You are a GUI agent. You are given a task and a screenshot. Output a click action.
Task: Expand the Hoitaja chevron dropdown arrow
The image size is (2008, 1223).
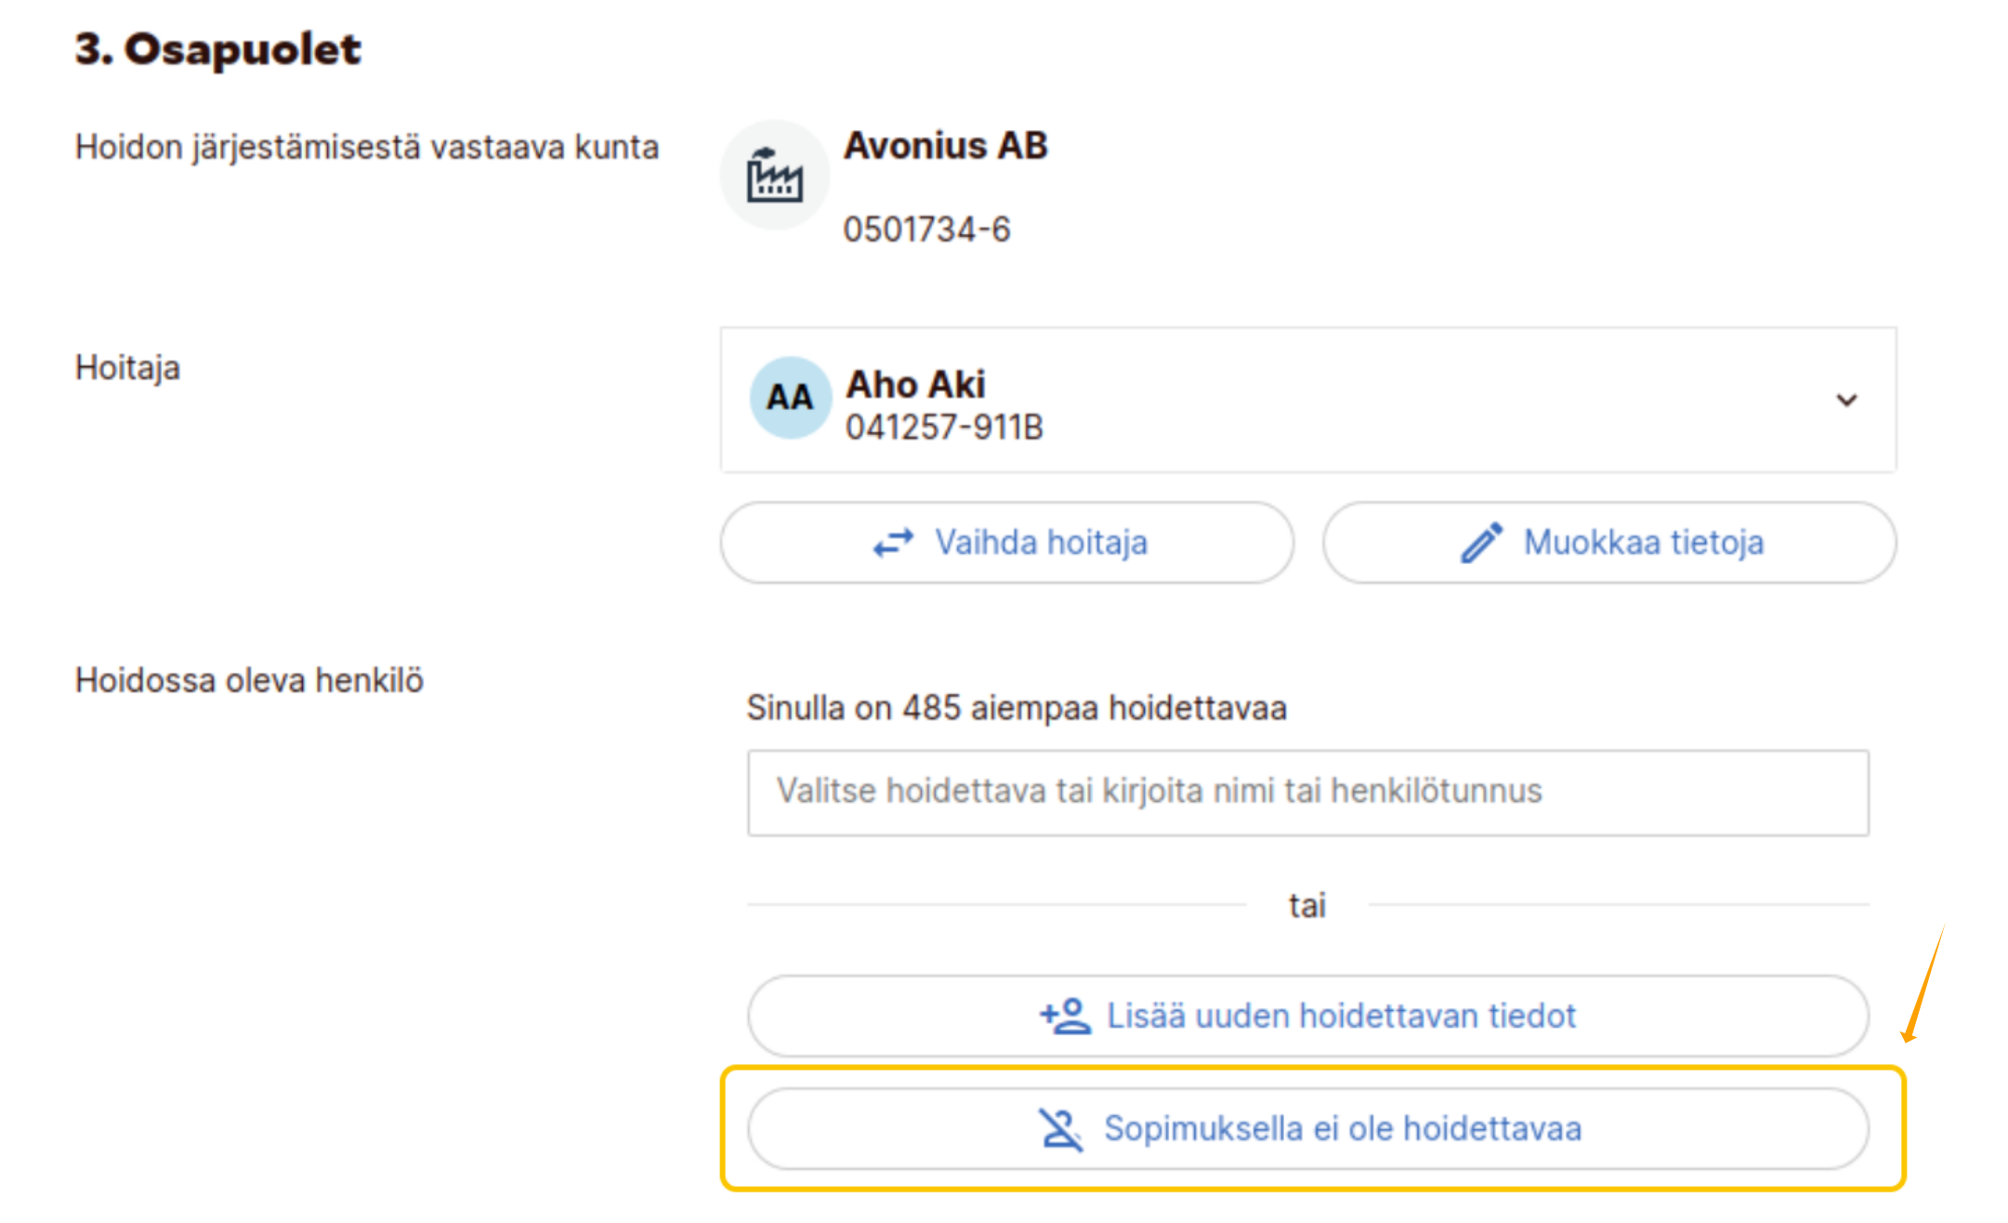(1846, 401)
